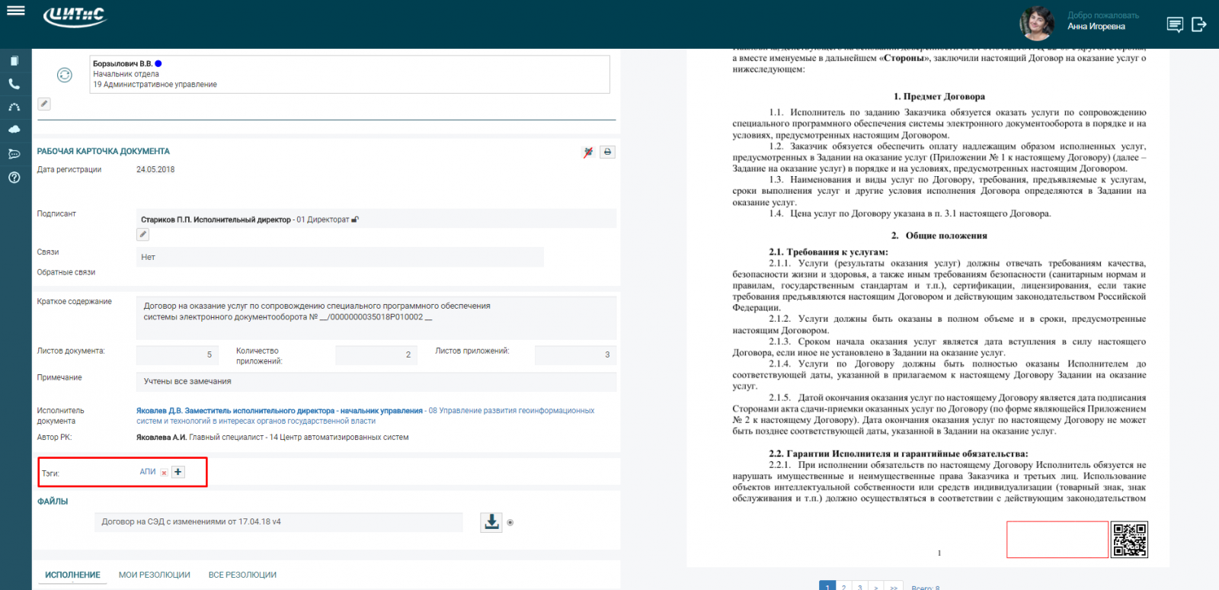Image resolution: width=1219 pixels, height=590 pixels.
Task: Open the hamburger main menu
Action: click(x=15, y=11)
